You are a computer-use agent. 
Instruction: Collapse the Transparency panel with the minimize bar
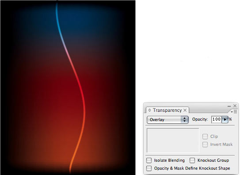pos(229,106)
